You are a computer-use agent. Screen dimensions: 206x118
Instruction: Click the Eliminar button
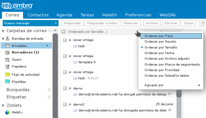coord(171,23)
